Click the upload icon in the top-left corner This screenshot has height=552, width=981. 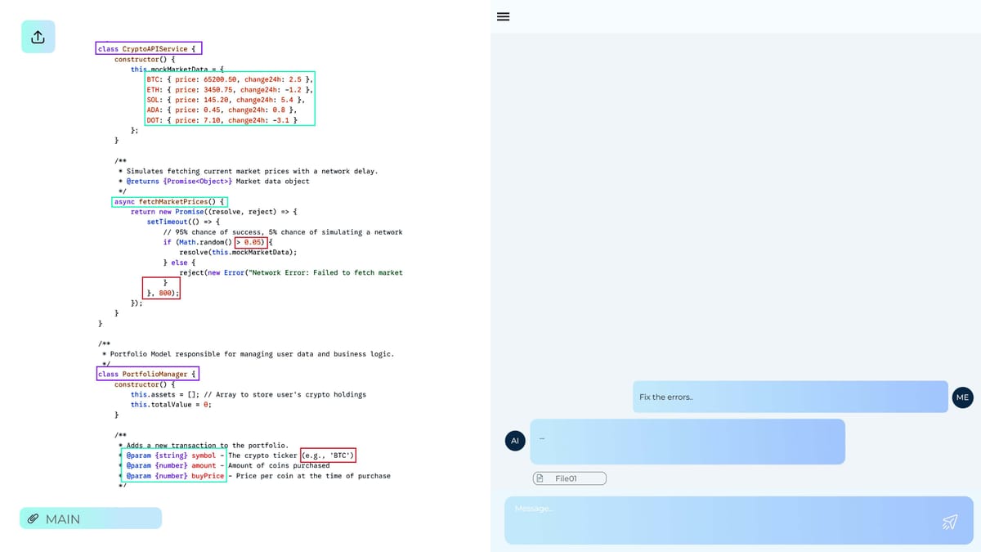click(x=38, y=37)
